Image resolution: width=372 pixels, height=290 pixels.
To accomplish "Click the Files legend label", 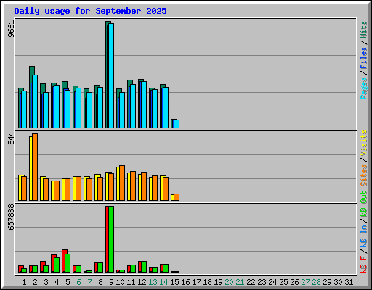I will pos(364,57).
